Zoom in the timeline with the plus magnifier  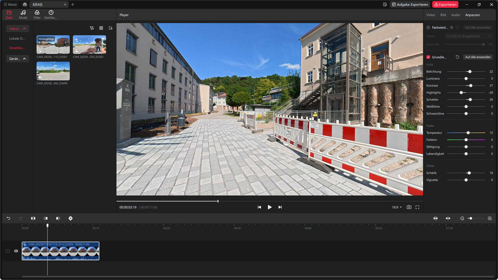coord(490,218)
